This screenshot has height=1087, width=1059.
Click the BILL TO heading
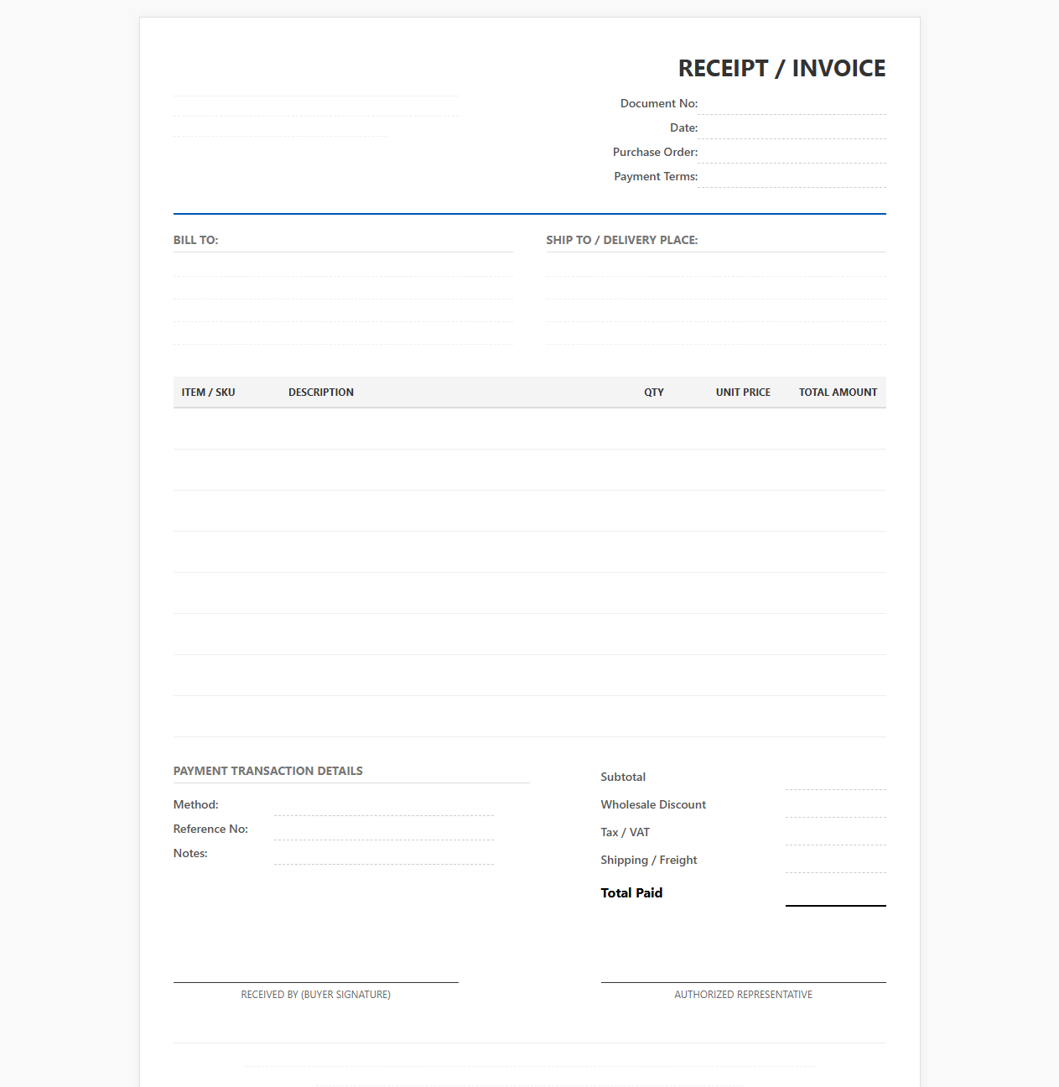(195, 240)
